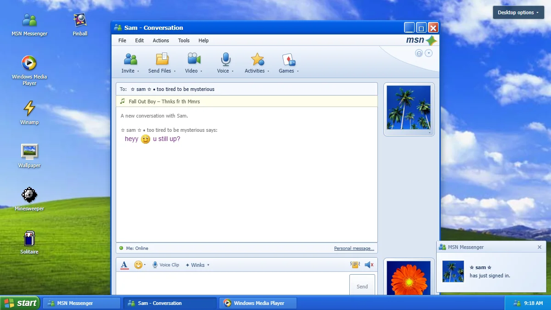
Task: Send a nudge with the shaking icon
Action: click(354, 265)
